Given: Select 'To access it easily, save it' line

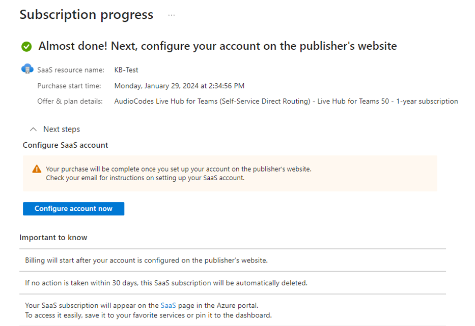Looking at the screenshot, I should 149,315.
